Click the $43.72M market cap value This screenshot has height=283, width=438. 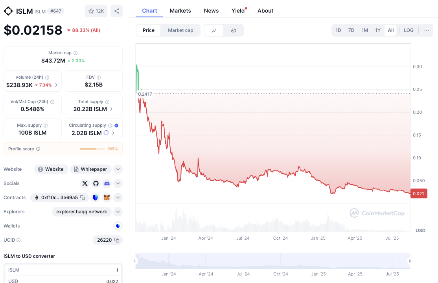tap(53, 61)
